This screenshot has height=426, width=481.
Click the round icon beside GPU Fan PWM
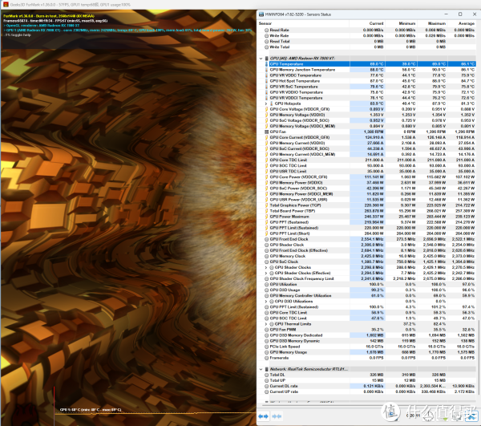[x=266, y=329]
